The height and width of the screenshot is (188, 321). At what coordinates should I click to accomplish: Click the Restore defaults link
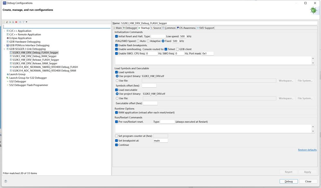click(307, 150)
